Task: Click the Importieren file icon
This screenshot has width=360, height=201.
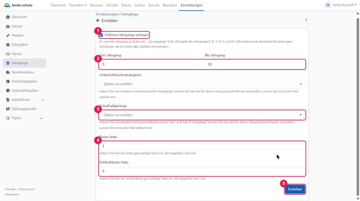Action: 7,100
